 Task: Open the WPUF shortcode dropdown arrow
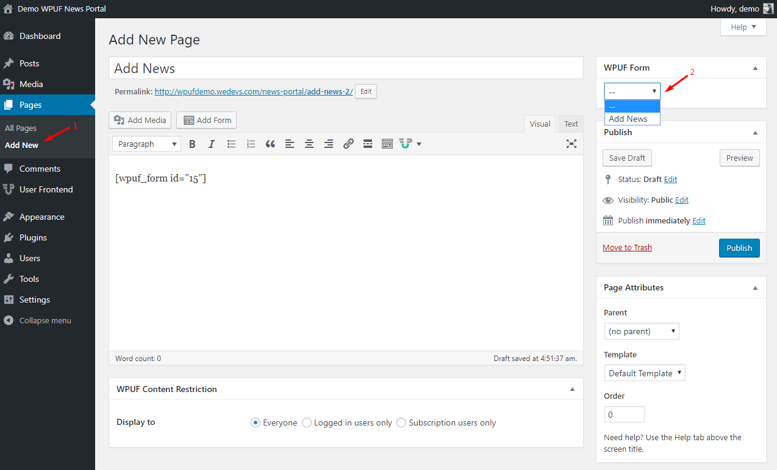[x=419, y=144]
